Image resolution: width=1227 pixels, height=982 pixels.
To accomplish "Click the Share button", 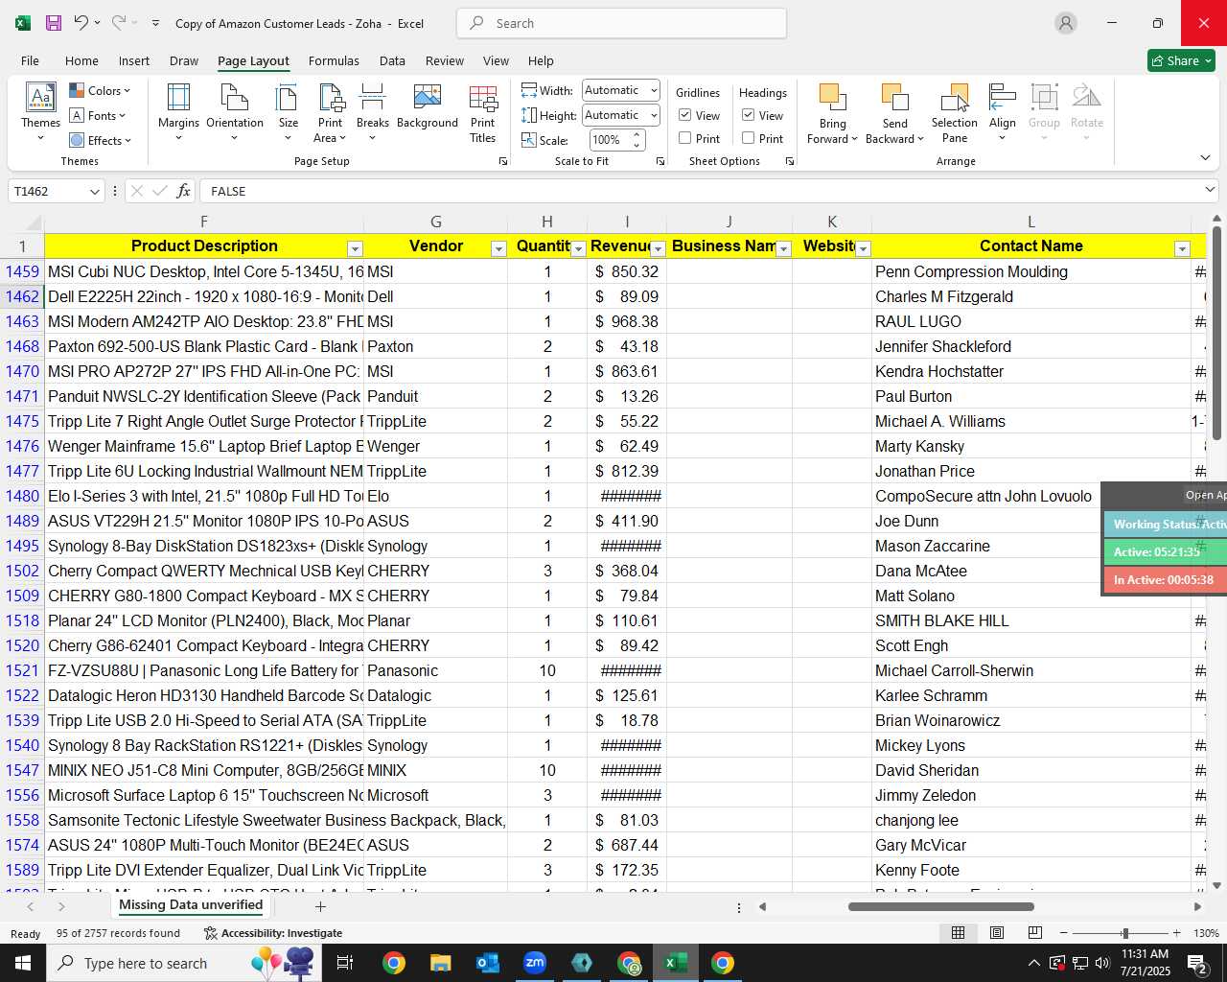I will 1181,60.
